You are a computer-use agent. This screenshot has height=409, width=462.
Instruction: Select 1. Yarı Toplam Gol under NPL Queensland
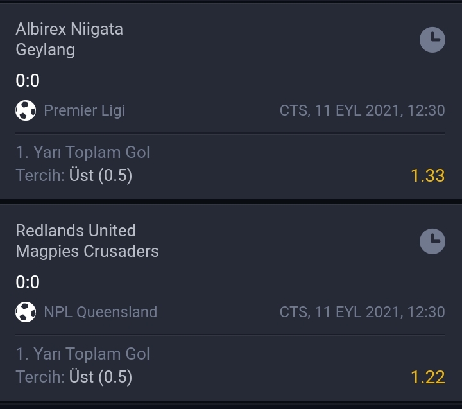83,354
